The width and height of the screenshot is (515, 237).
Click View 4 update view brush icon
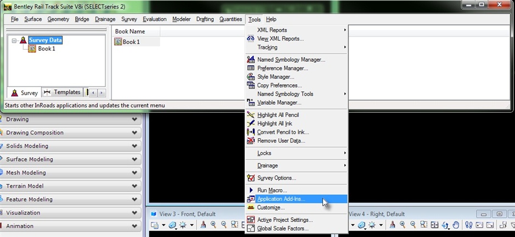(392, 225)
